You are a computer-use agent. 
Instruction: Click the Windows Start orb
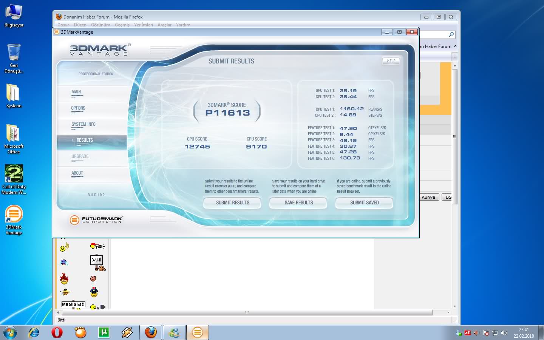[10, 332]
